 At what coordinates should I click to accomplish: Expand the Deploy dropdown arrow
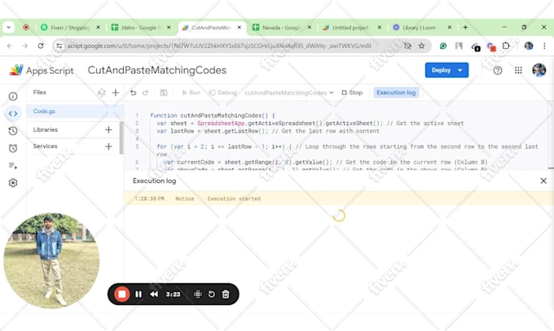point(460,70)
